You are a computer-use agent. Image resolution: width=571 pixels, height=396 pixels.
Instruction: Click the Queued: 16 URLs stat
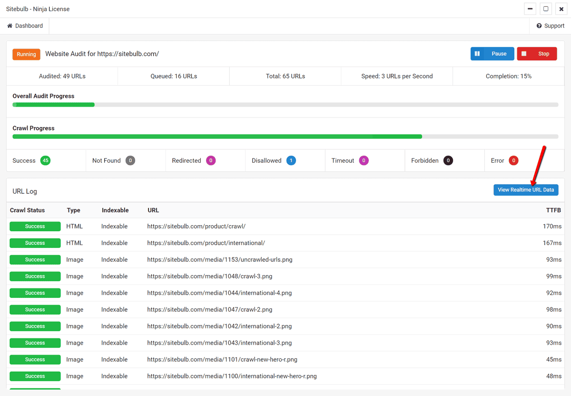pos(174,76)
